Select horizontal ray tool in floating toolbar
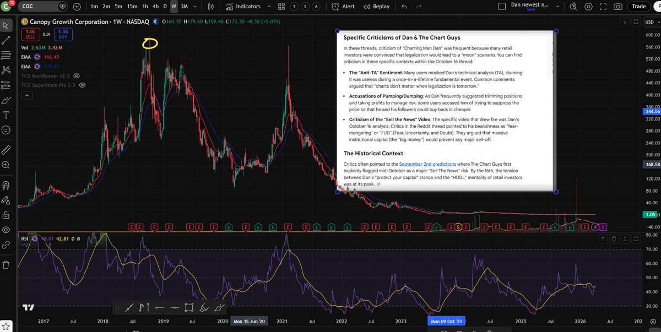The height and width of the screenshot is (332, 661). point(160,307)
